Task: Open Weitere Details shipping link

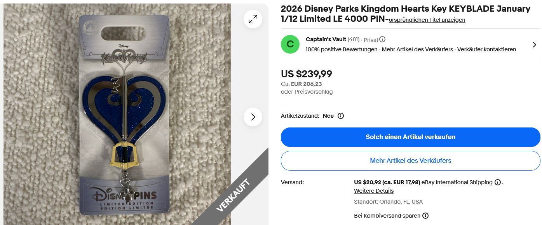Action: coord(373,191)
